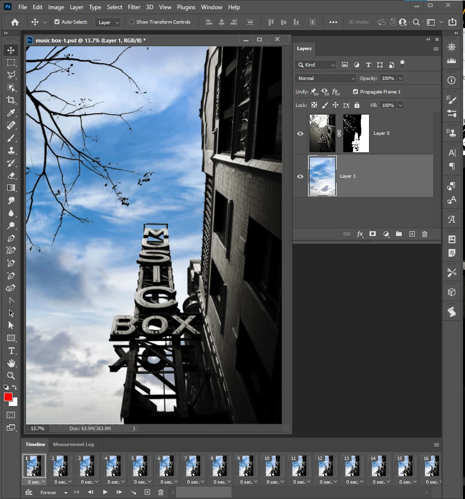Click the Opacity 100% input field
Screen dimensions: 465x499
coord(388,79)
